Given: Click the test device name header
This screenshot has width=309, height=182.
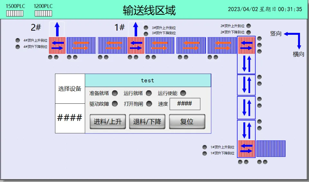Looking at the screenshot, I should tap(148, 81).
